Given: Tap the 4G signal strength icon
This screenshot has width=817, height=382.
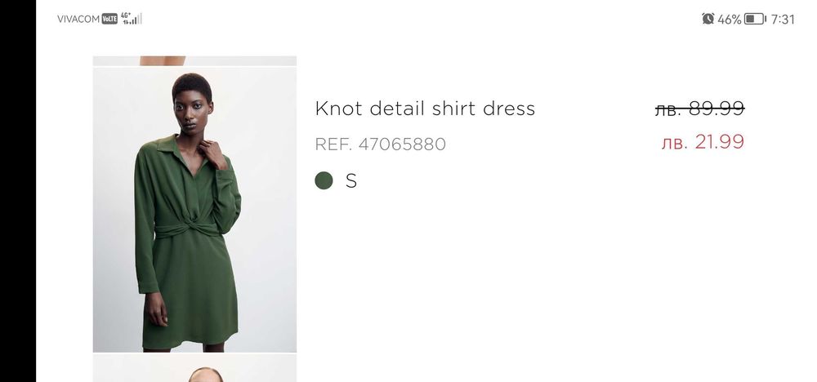Looking at the screenshot, I should pos(129,19).
